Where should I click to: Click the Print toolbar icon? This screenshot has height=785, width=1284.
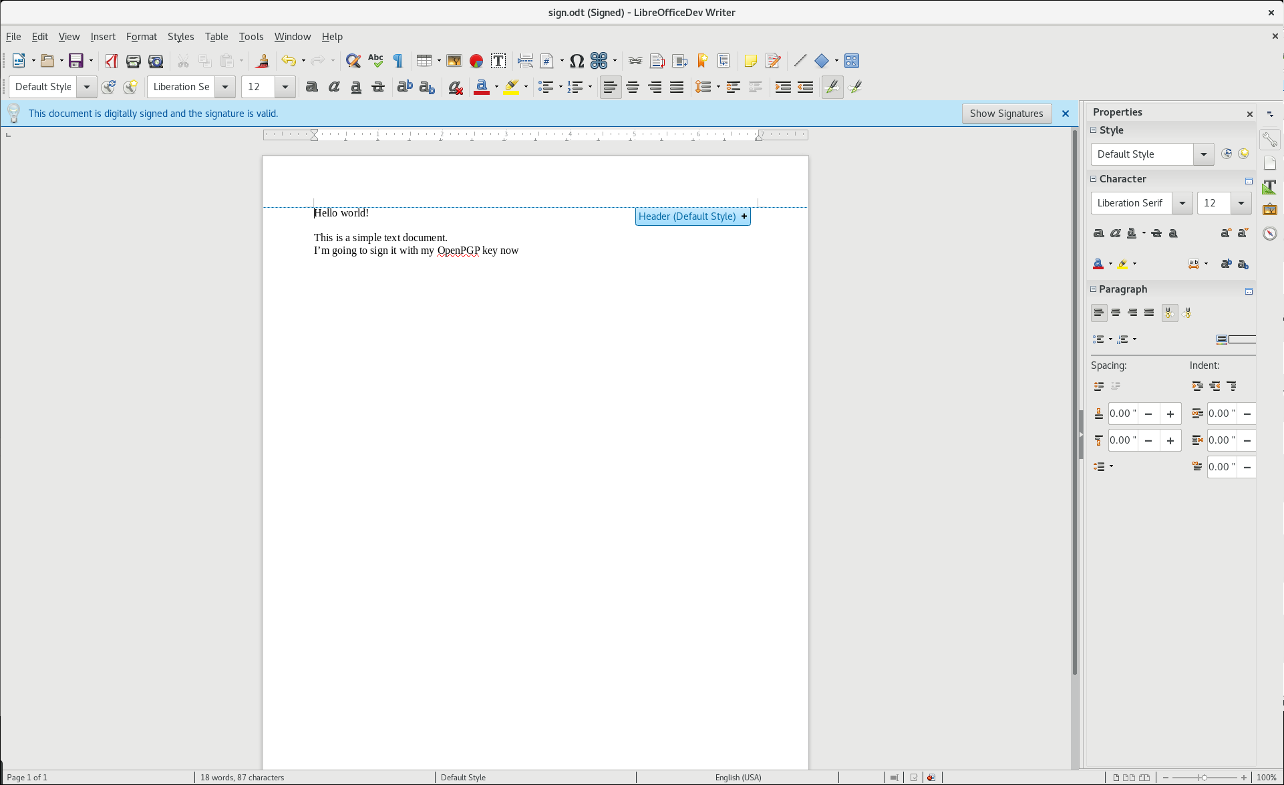[133, 61]
